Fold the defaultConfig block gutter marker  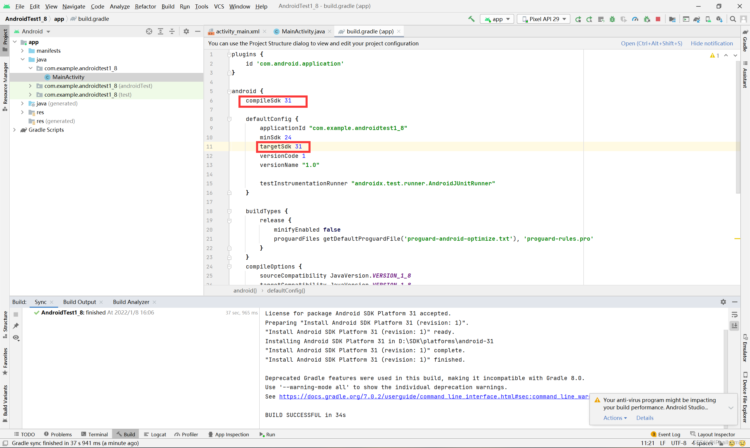tap(229, 119)
